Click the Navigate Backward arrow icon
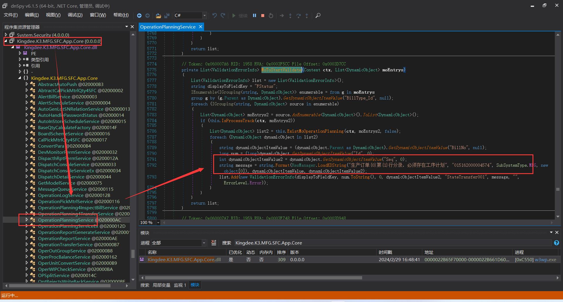The image size is (563, 302). [x=139, y=16]
